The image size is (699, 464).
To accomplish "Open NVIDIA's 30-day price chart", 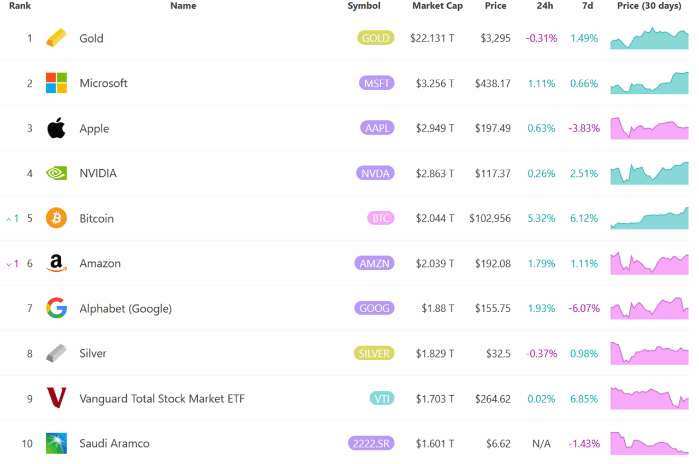I will point(649,173).
